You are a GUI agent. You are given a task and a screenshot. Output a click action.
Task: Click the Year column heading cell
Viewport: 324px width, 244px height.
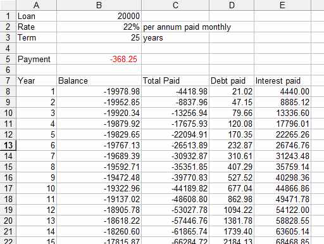tap(36, 80)
